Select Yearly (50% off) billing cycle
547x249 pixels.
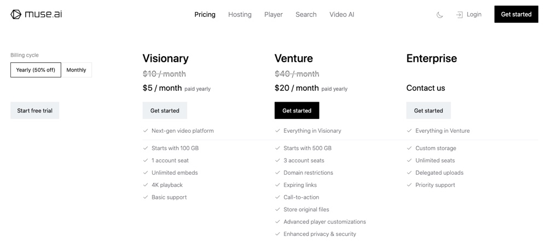tap(36, 70)
